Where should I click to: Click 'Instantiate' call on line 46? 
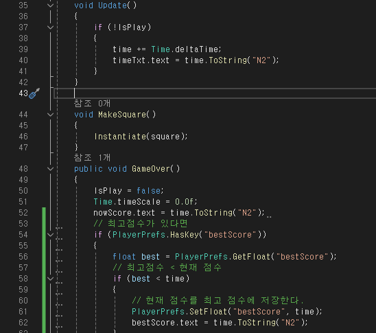[x=120, y=137]
